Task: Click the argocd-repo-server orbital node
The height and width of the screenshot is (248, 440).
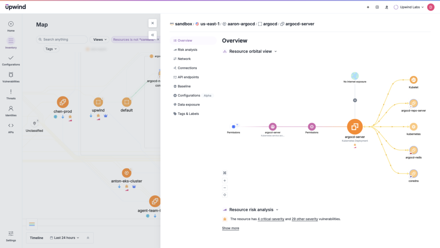Action: (x=413, y=103)
